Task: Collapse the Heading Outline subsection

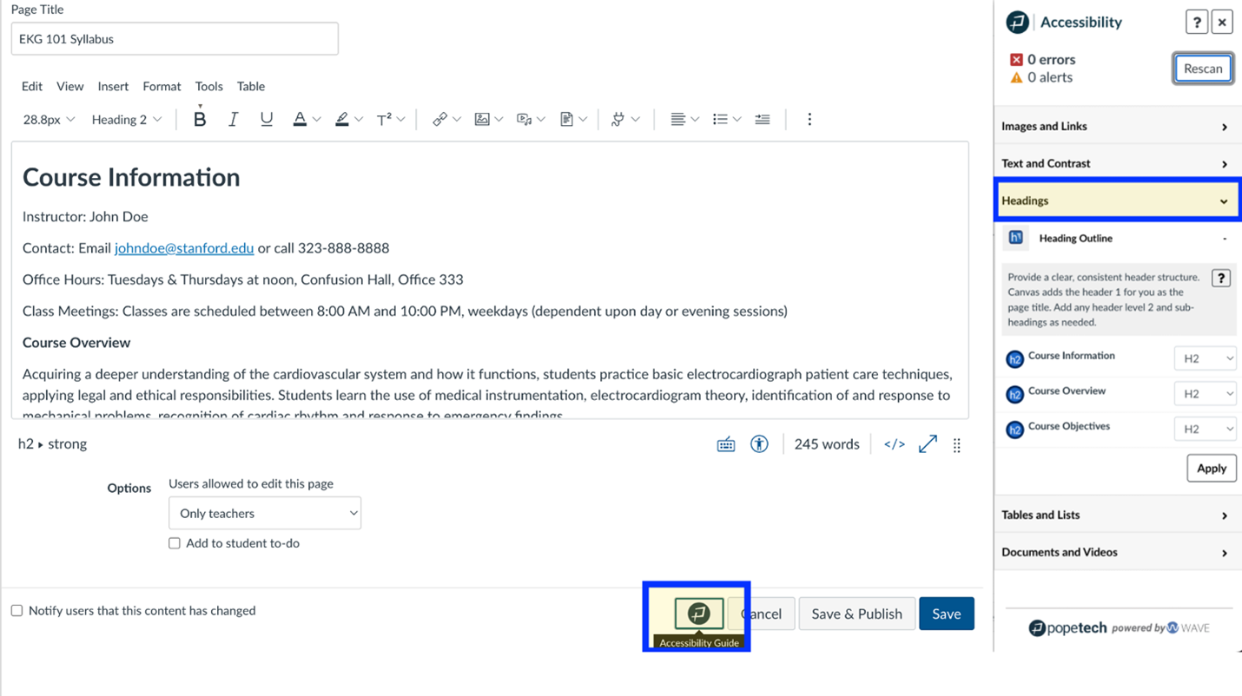Action: tap(1119, 239)
